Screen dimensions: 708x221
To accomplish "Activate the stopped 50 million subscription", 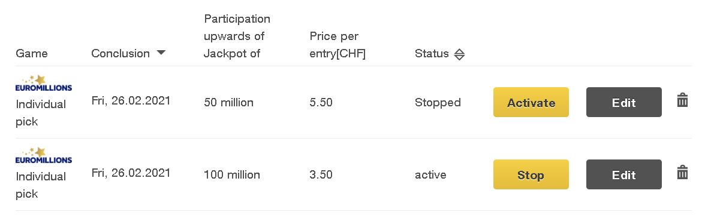I will 531,102.
